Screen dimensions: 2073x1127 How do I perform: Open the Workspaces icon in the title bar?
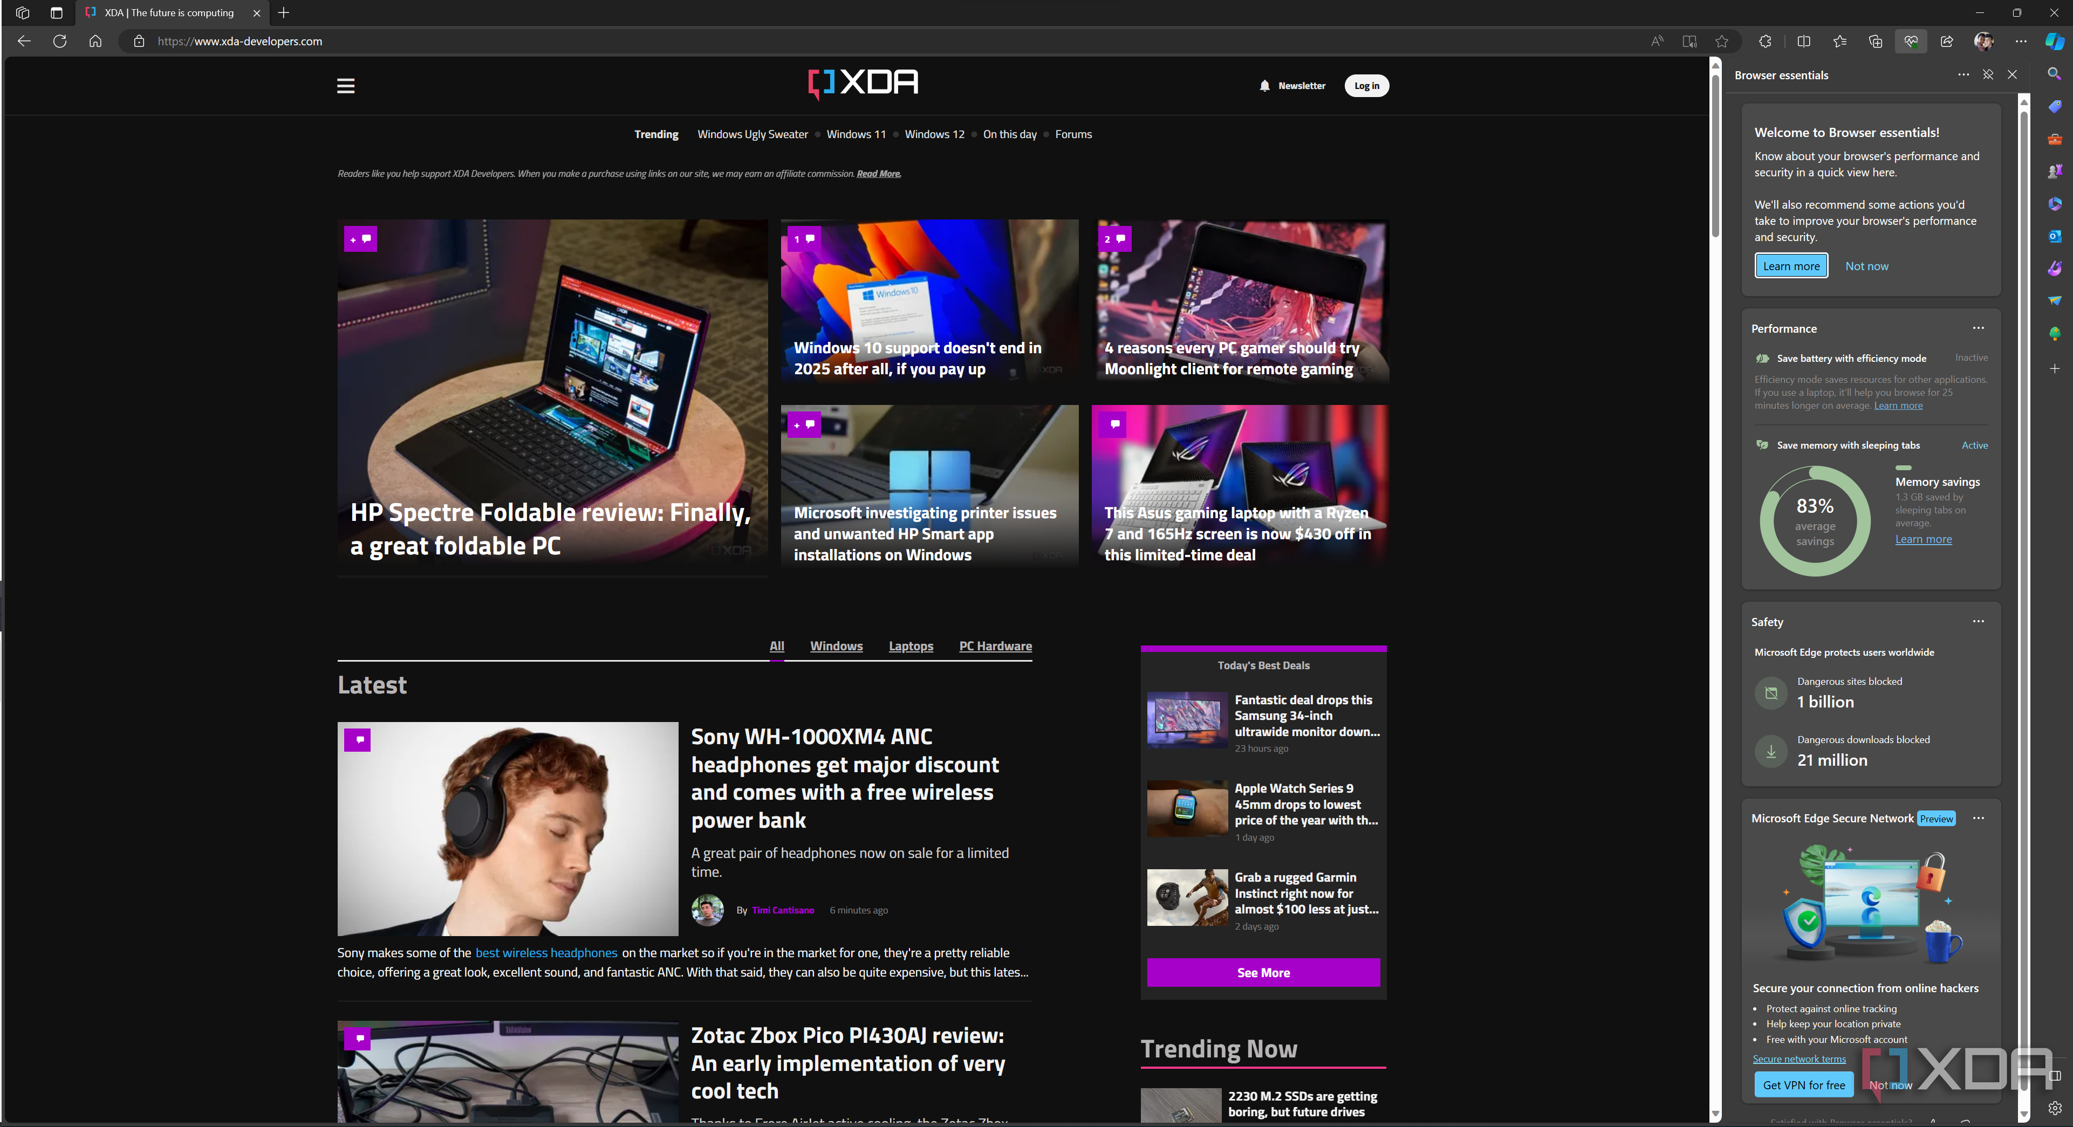coord(23,13)
